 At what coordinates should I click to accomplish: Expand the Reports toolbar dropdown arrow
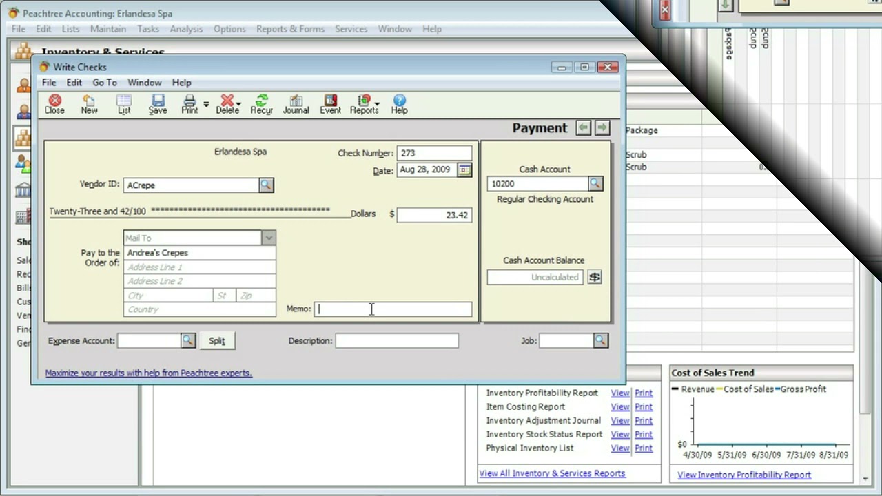coord(377,105)
